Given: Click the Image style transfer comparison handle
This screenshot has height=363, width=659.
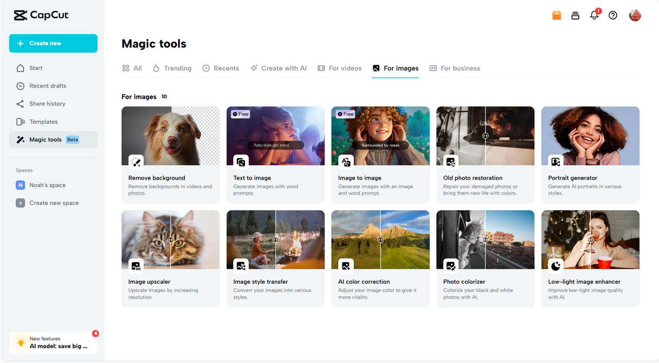Looking at the screenshot, I should (275, 240).
